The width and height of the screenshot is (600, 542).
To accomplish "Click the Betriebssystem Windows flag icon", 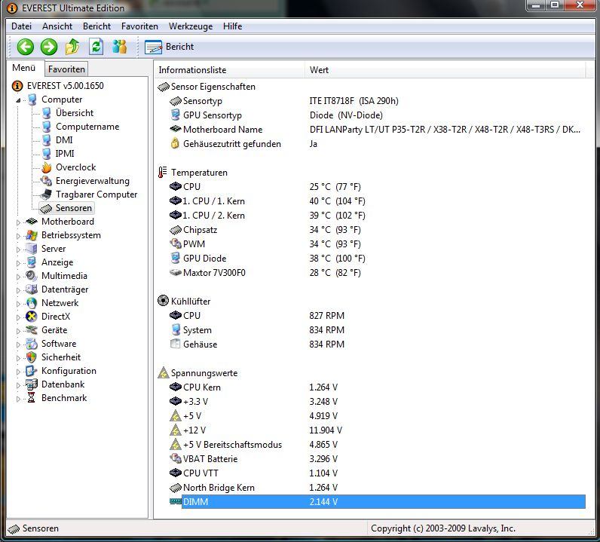I will click(x=32, y=235).
